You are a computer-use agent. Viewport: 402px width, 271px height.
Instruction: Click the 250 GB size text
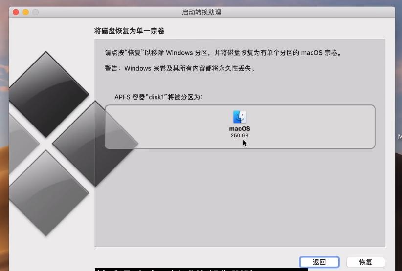tap(240, 136)
